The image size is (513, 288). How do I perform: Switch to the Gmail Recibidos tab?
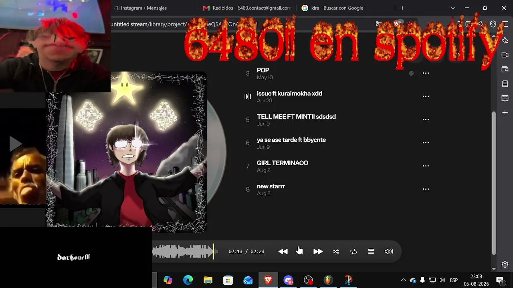coord(246,8)
